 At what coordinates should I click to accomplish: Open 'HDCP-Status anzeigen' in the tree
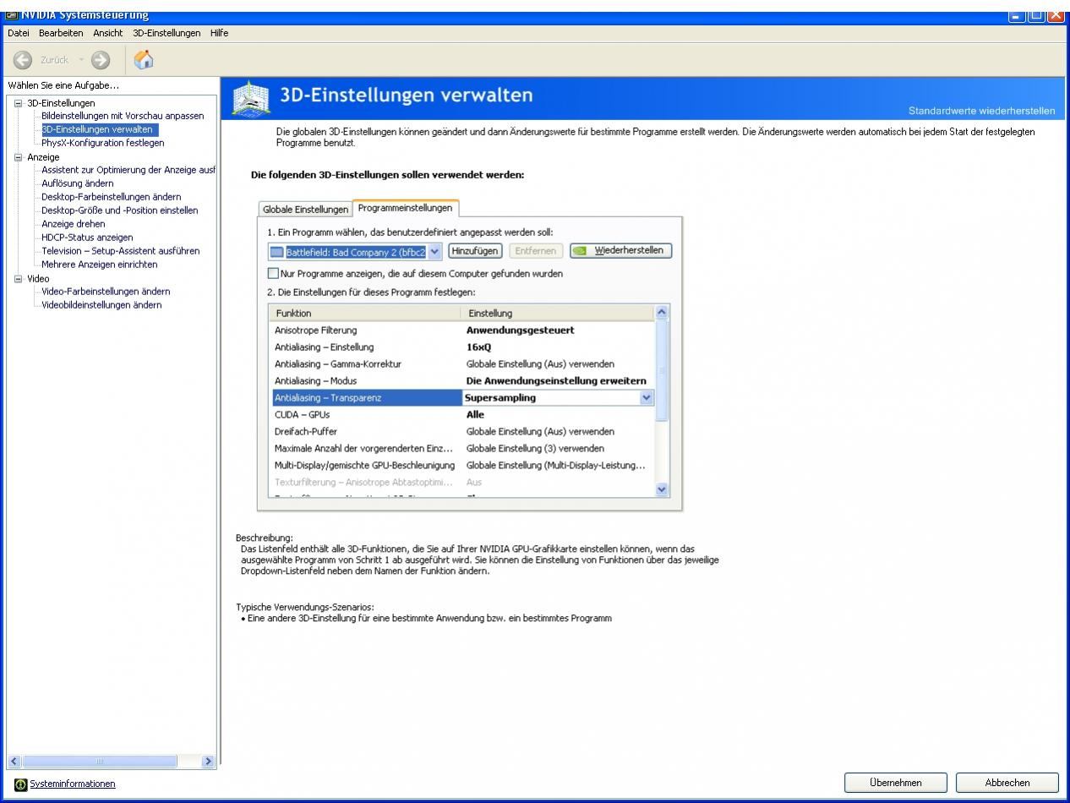pyautogui.click(x=87, y=238)
